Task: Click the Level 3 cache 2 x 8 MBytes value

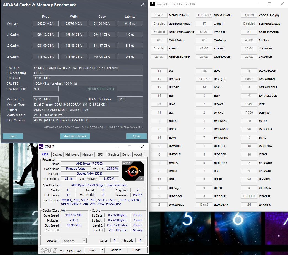Action: (117, 230)
